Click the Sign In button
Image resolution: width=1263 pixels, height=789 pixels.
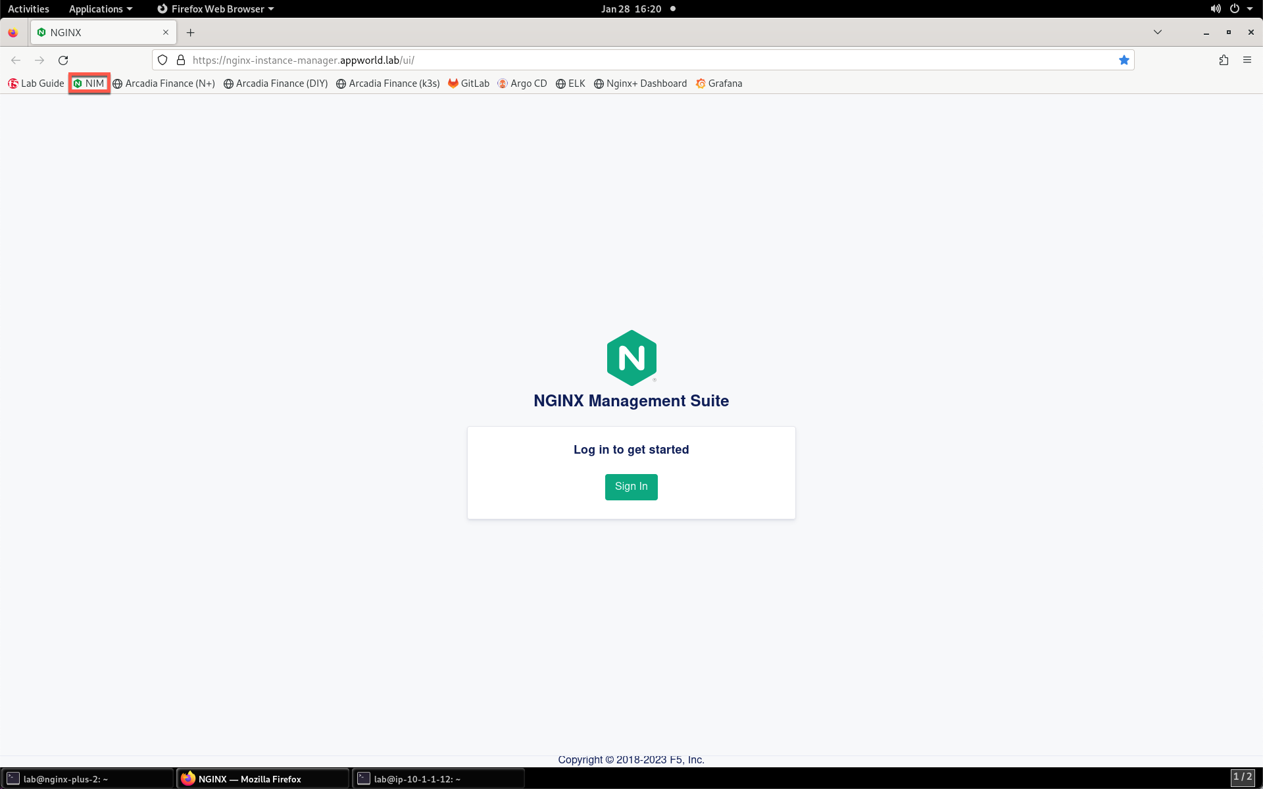pyautogui.click(x=631, y=487)
